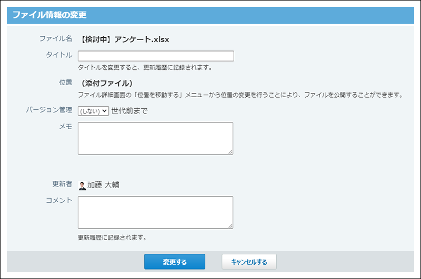Click the 変更する button

[175, 262]
